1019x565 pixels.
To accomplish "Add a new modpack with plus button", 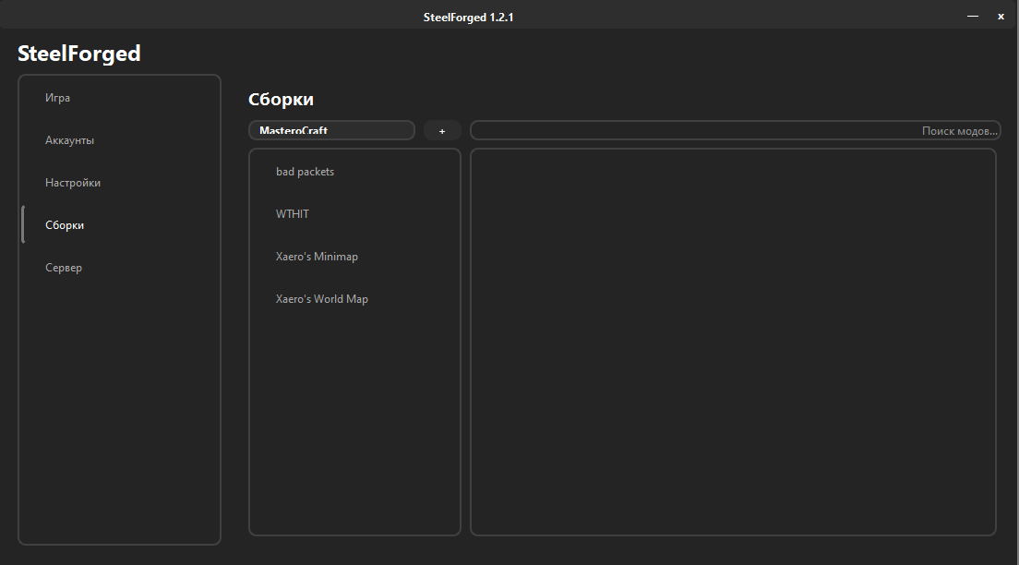I will 442,131.
